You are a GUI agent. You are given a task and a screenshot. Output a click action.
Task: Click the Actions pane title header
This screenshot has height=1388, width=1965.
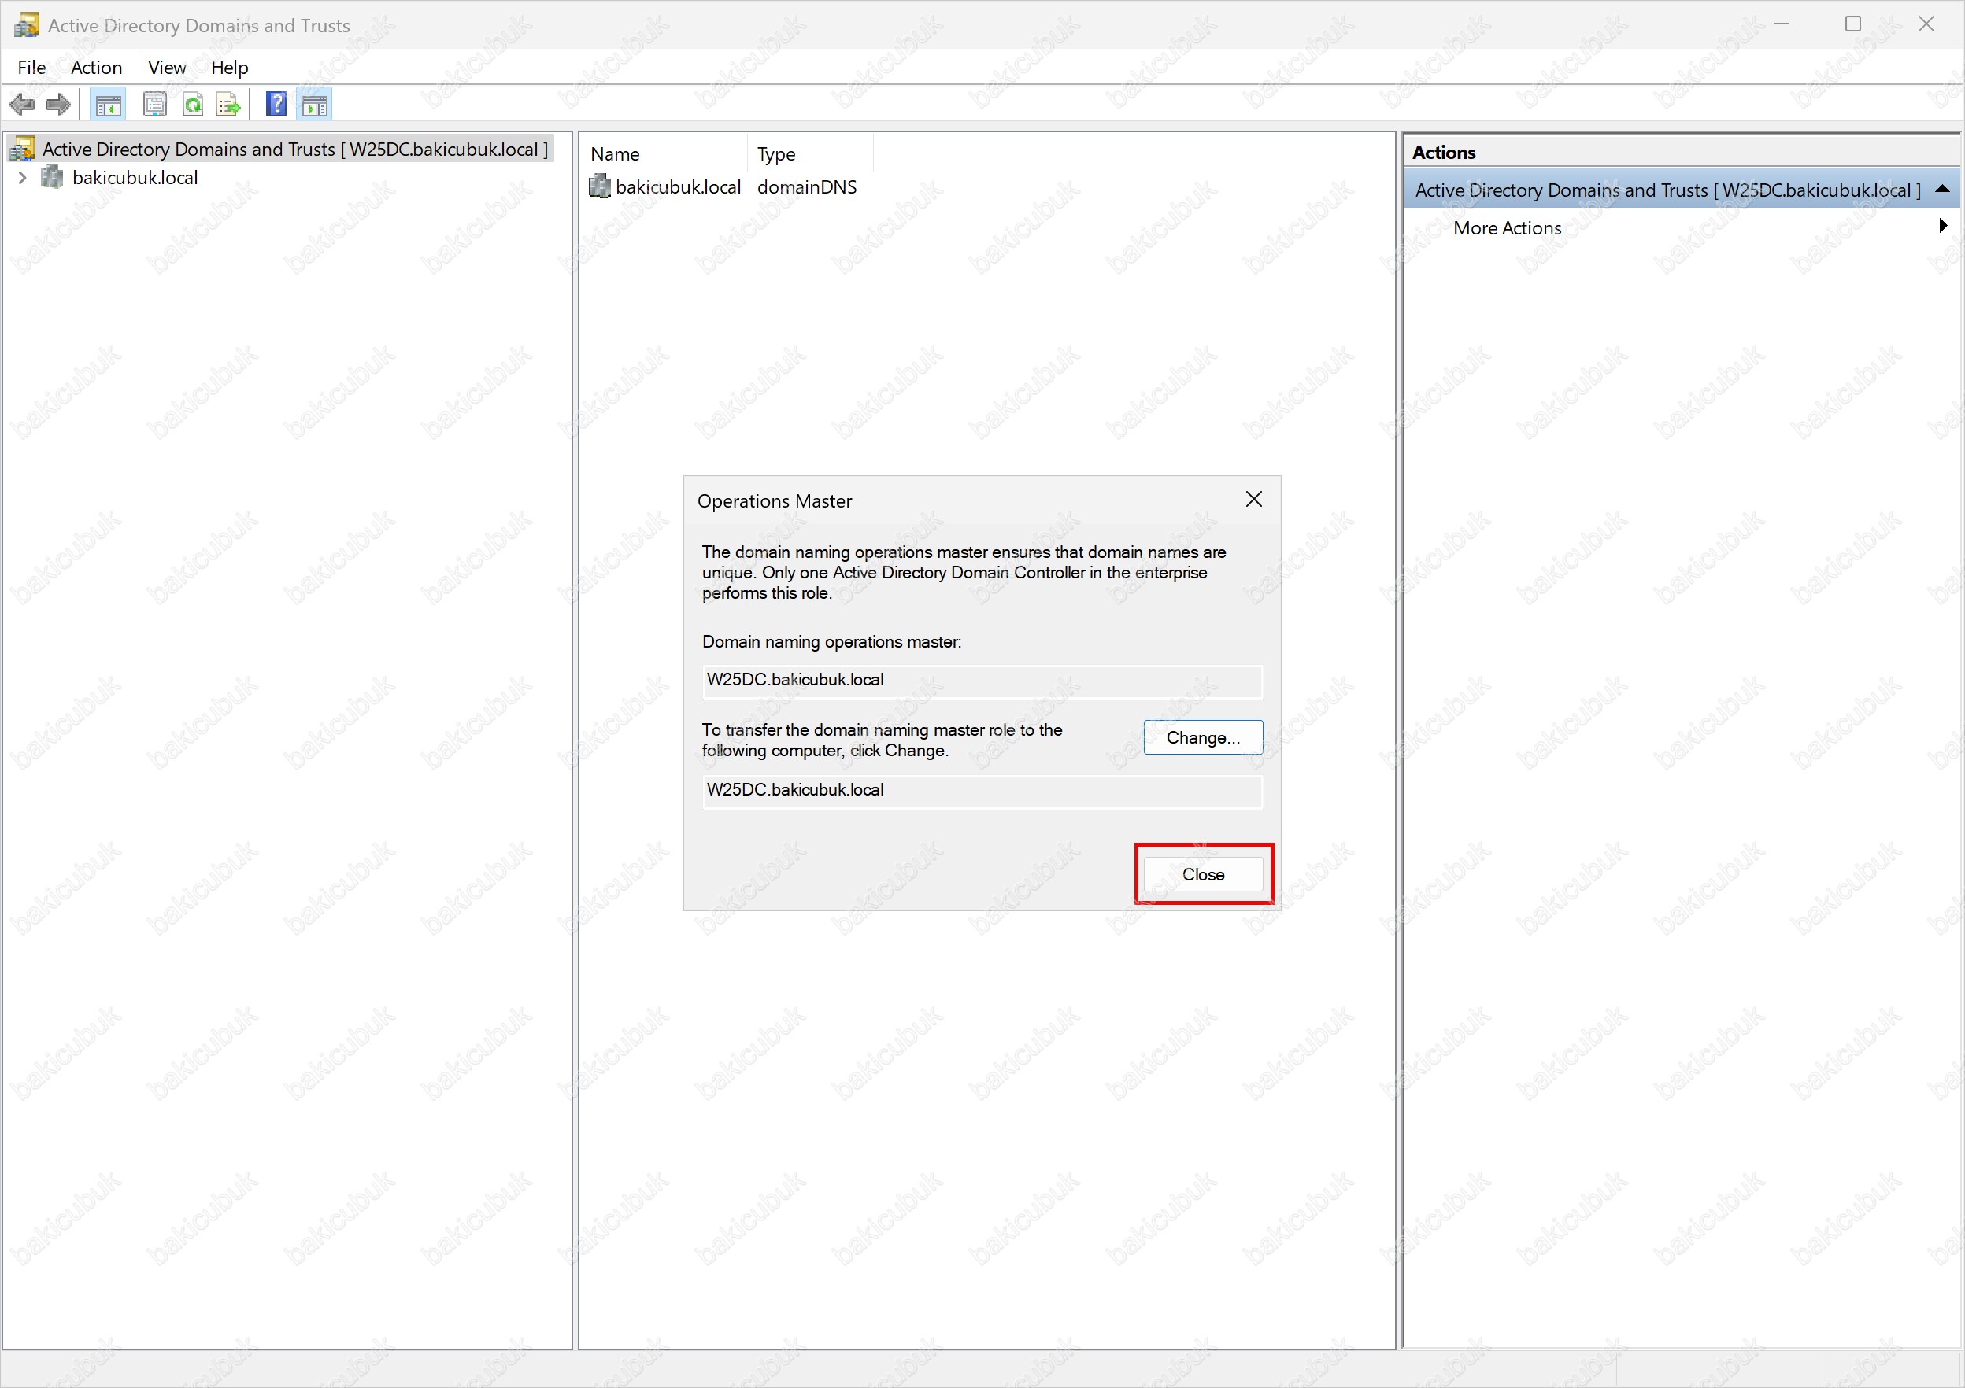tap(1682, 152)
